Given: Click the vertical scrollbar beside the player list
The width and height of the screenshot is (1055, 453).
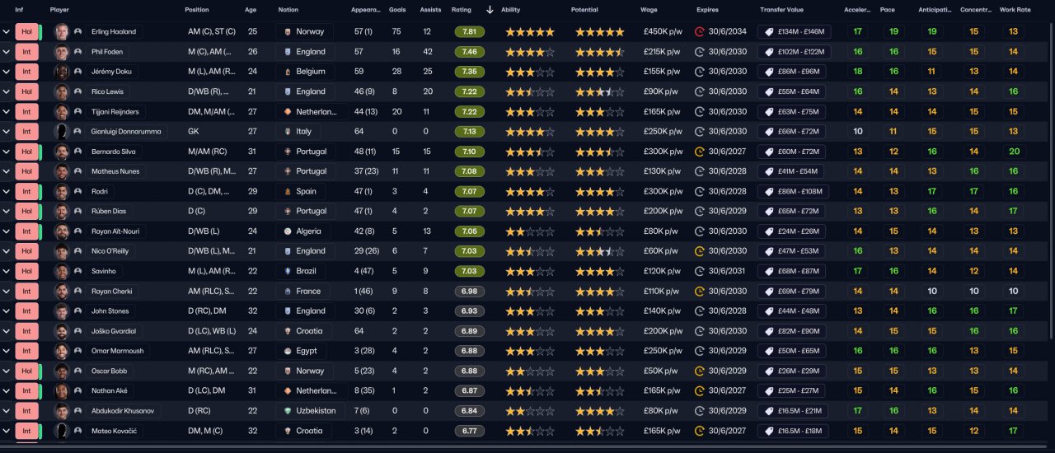Looking at the screenshot, I should click(x=1050, y=181).
